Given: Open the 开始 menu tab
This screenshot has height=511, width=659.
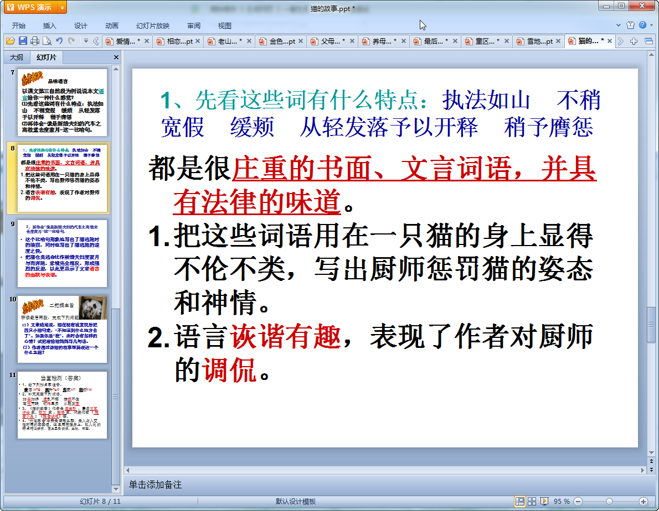Looking at the screenshot, I should pos(18,25).
